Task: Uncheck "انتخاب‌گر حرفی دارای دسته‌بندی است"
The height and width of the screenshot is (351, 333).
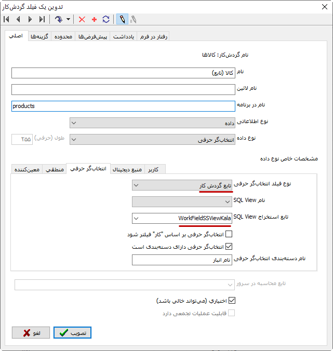Action: pos(229,247)
